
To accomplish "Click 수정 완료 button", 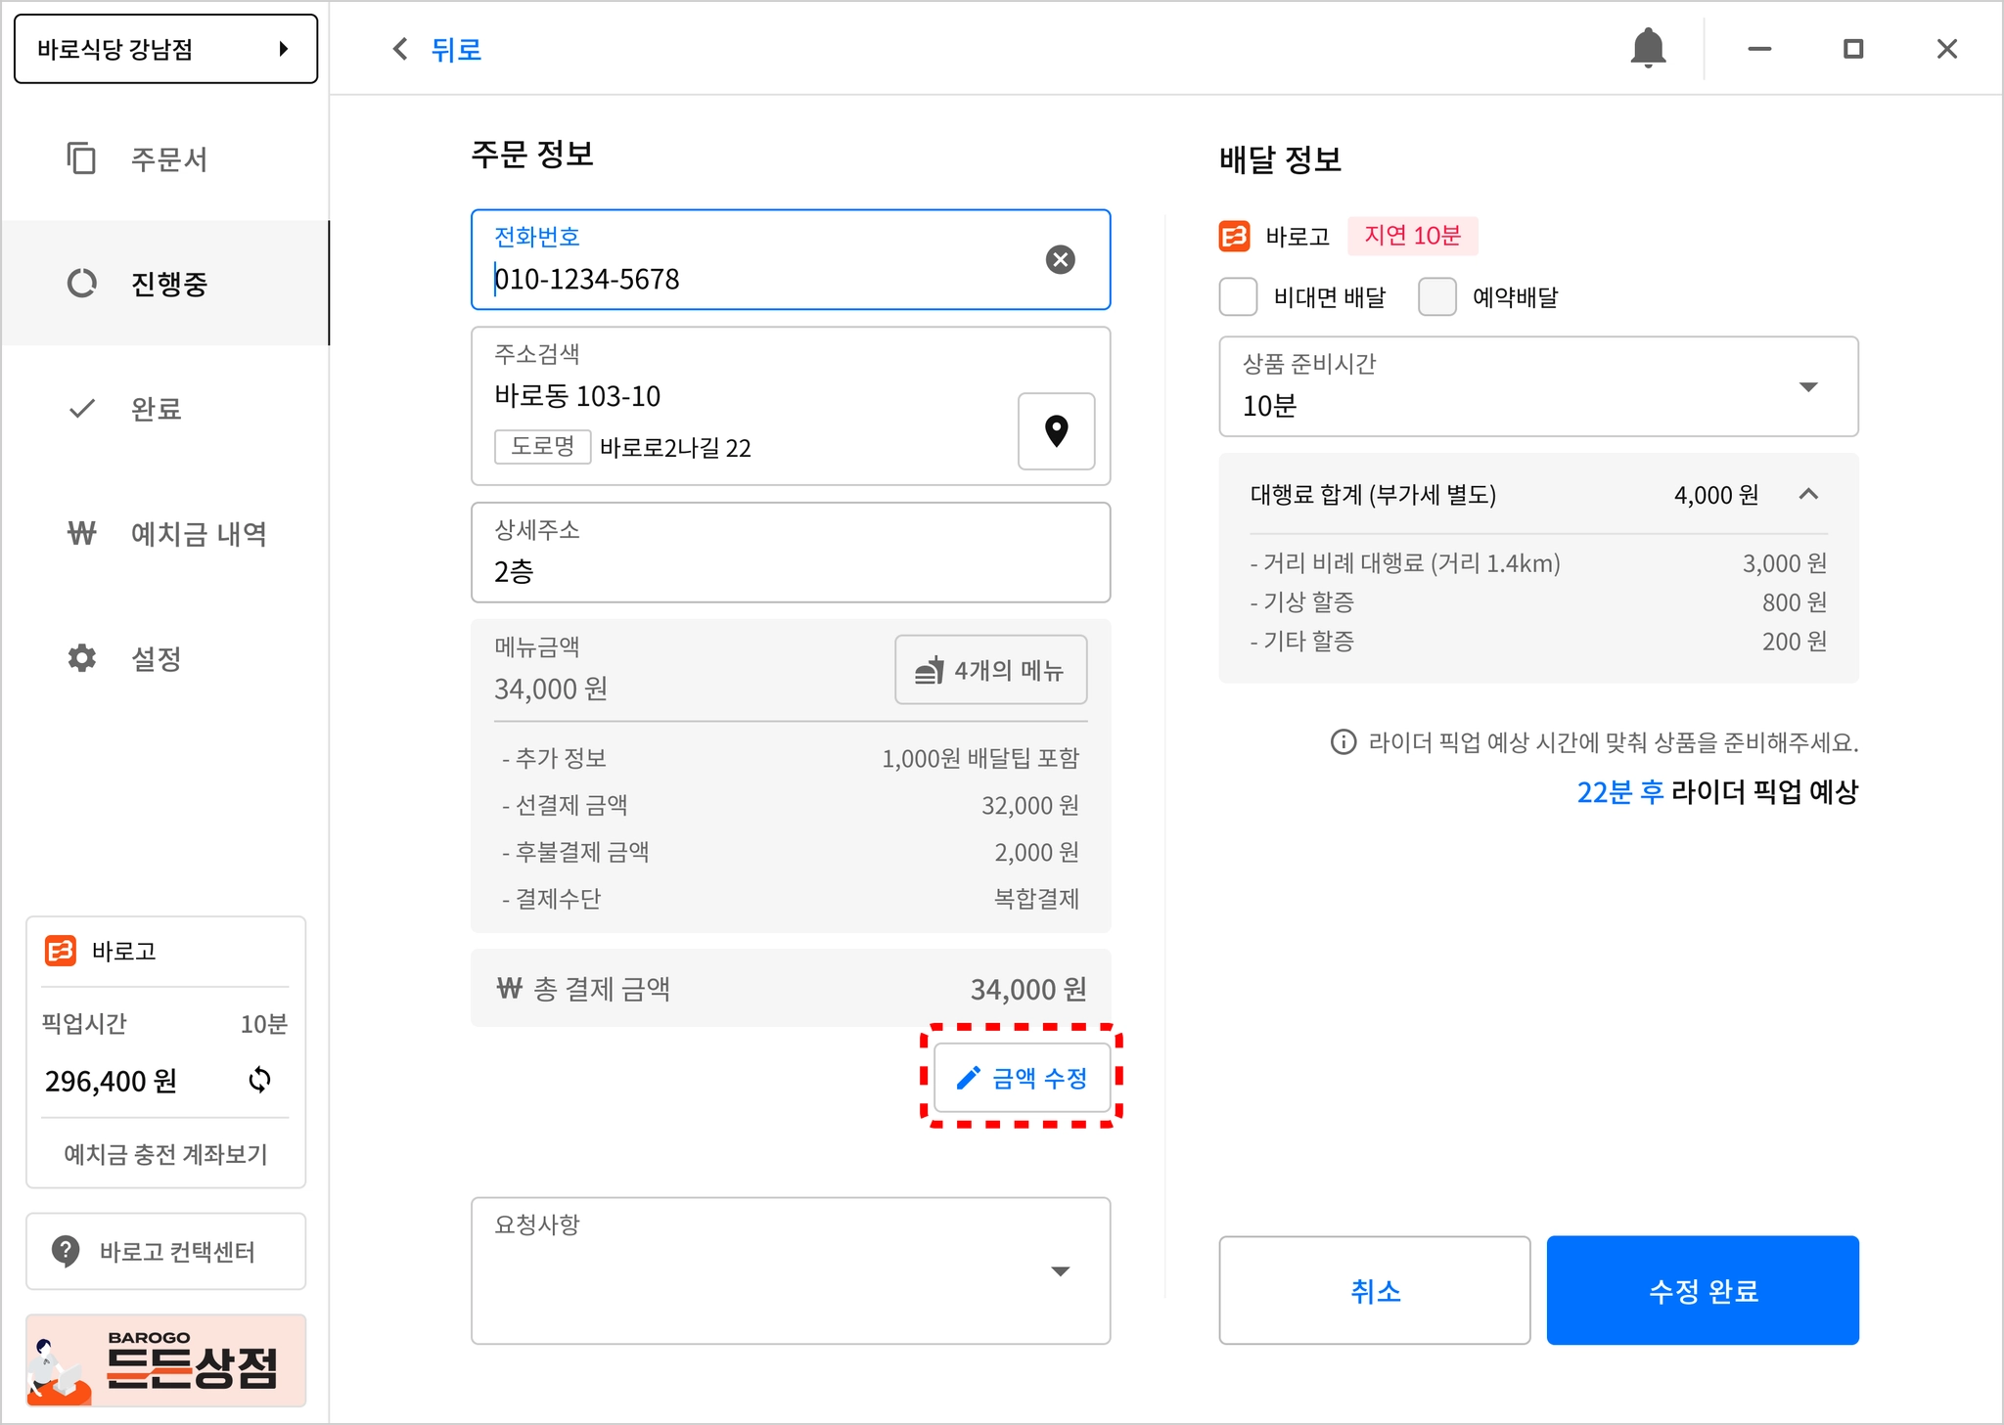I will [x=1702, y=1291].
